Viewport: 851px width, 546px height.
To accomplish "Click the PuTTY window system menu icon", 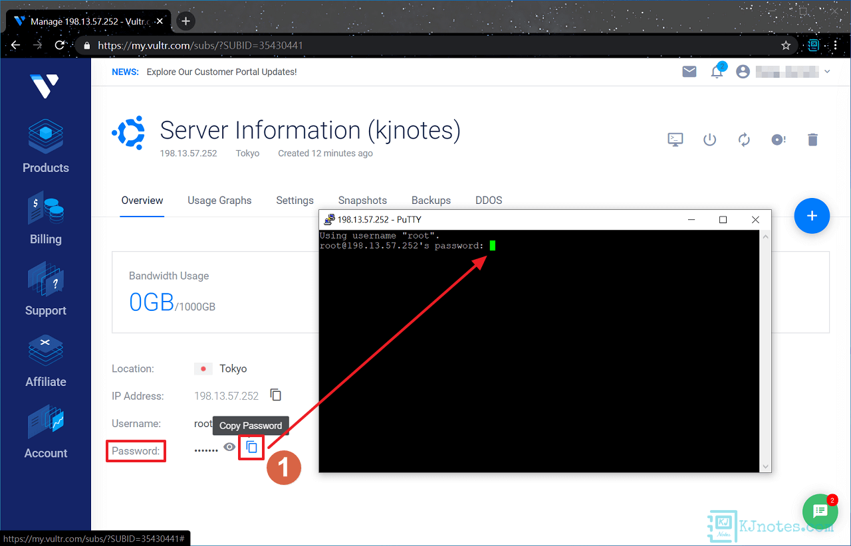I will (x=329, y=219).
